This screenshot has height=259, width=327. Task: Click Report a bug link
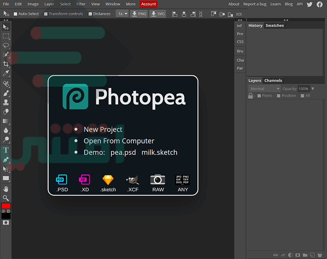coord(255,4)
